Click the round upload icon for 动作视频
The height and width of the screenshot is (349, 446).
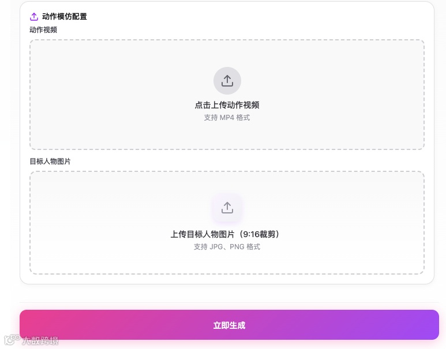[227, 81]
